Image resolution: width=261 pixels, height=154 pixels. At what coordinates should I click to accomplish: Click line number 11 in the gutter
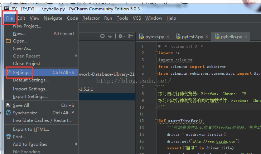[142, 114]
